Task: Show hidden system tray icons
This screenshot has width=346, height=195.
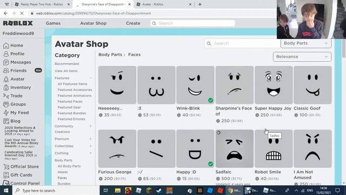Action: (x=296, y=190)
